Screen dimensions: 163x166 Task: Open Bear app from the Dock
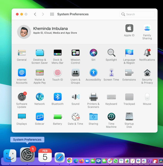pyautogui.click(x=155, y=161)
